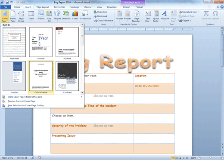This screenshot has height=160, width=224.
Task: Choose the Alphabet cover page
Action: (14, 43)
